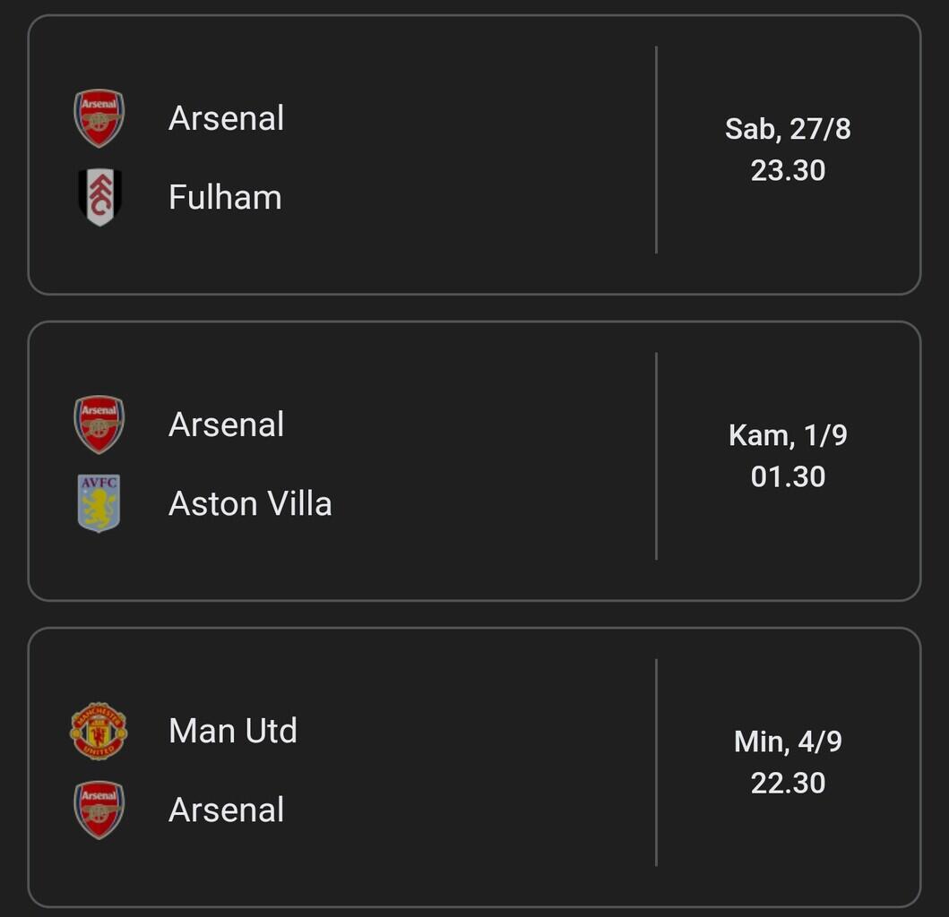Open the Fulham team name

tap(225, 197)
